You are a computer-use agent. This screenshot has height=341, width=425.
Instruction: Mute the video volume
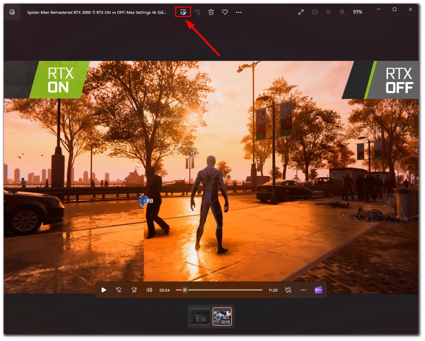[149, 290]
